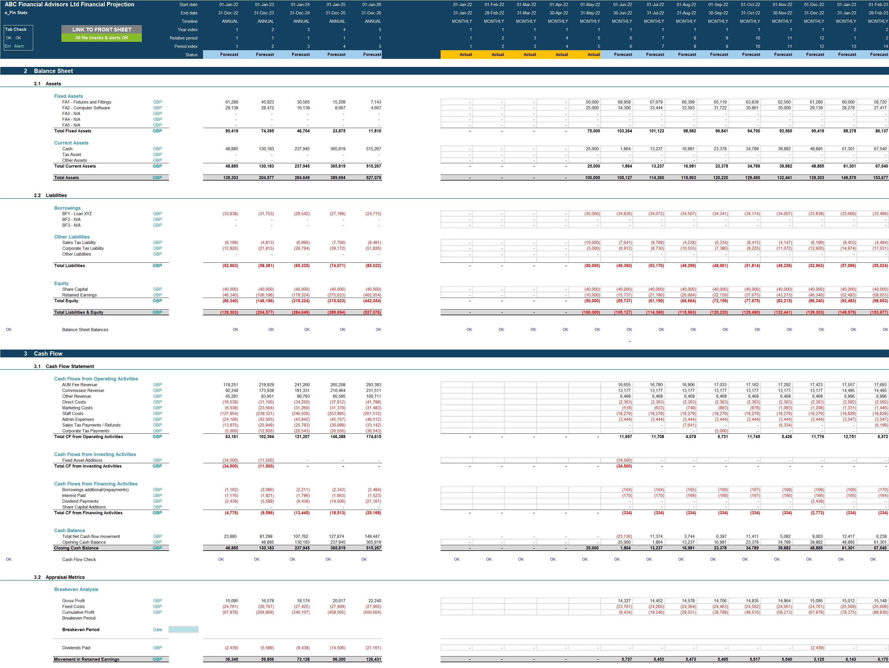Select the 'FA1 - Fixtures and Fittings' row label

coord(87,102)
